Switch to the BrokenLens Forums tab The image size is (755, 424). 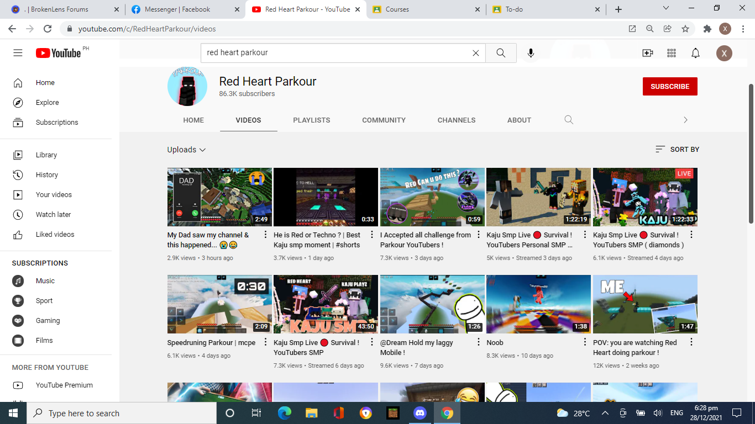point(65,9)
